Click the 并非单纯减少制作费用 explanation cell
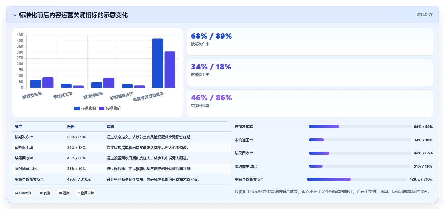 (x=154, y=179)
